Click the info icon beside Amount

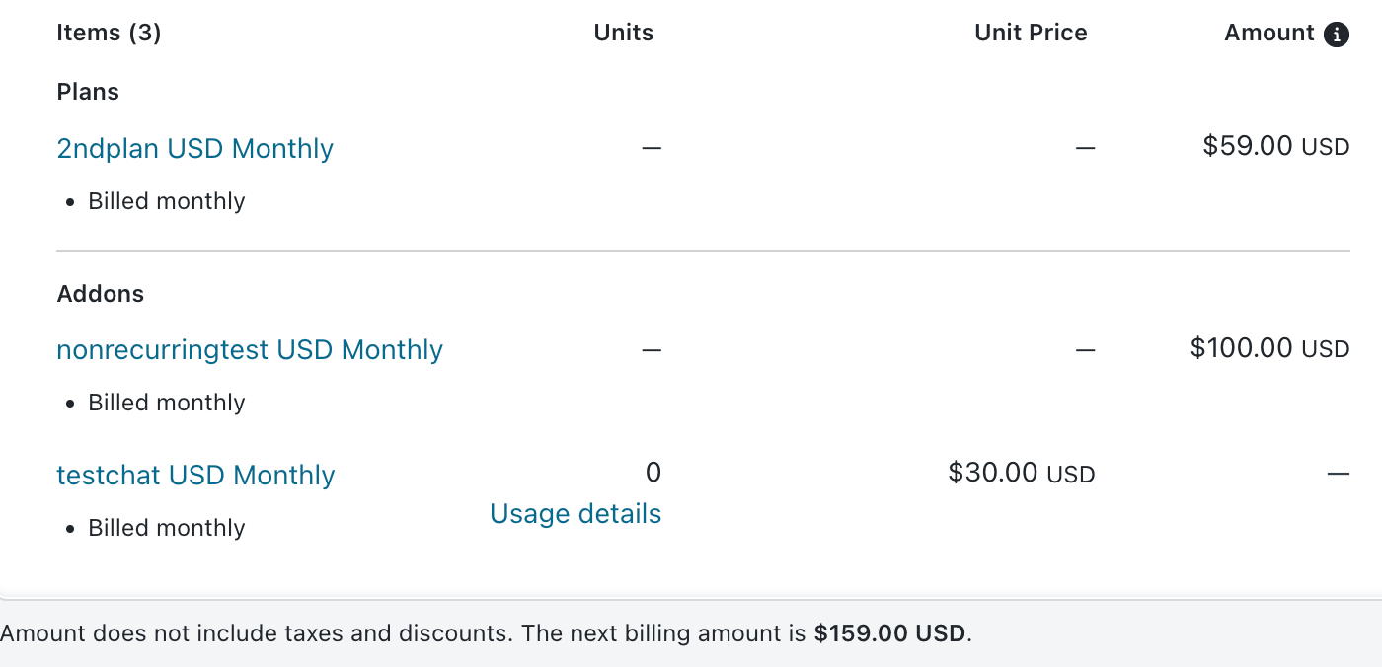1337,35
